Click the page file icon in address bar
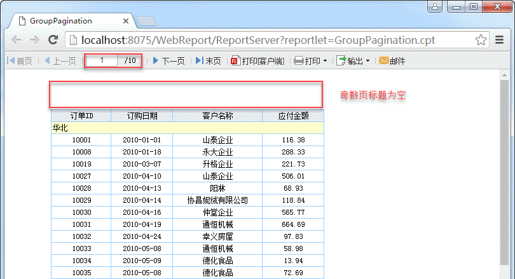The image size is (515, 279). [x=74, y=40]
